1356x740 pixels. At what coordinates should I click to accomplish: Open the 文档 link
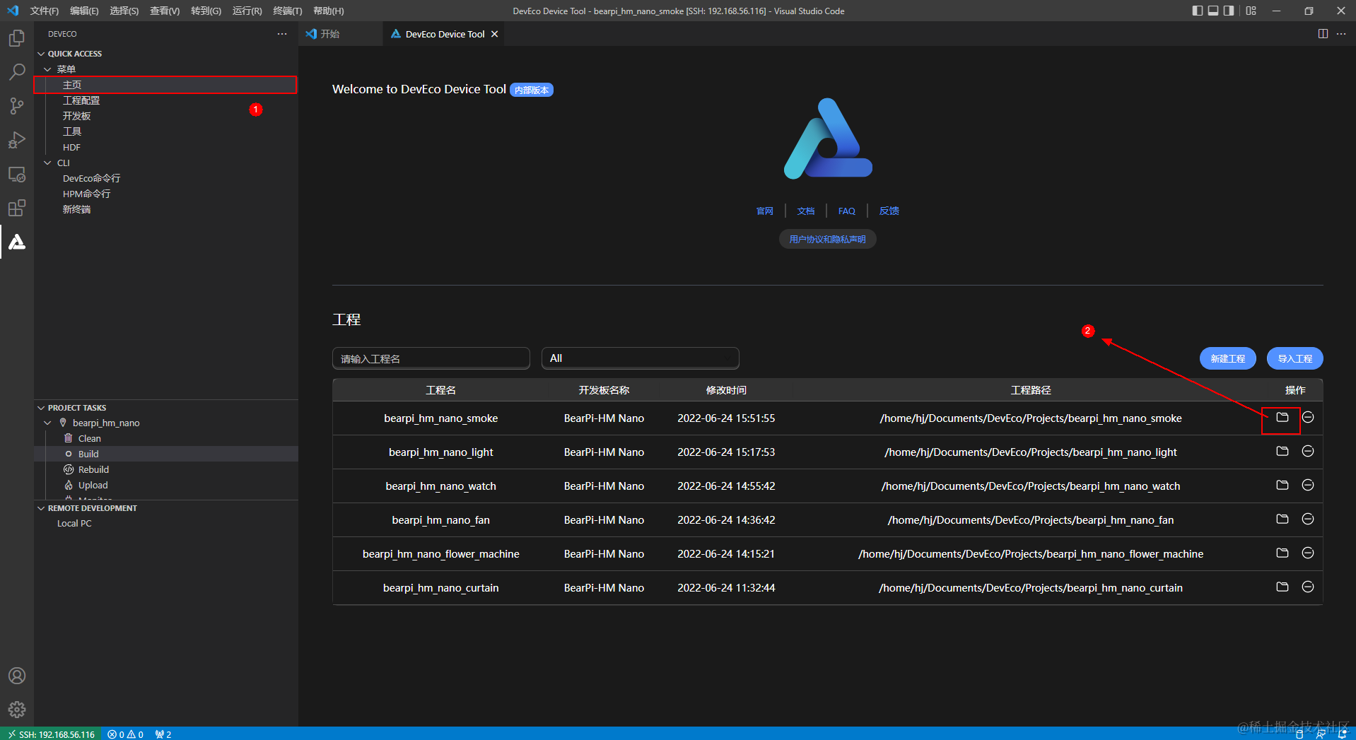click(x=806, y=211)
